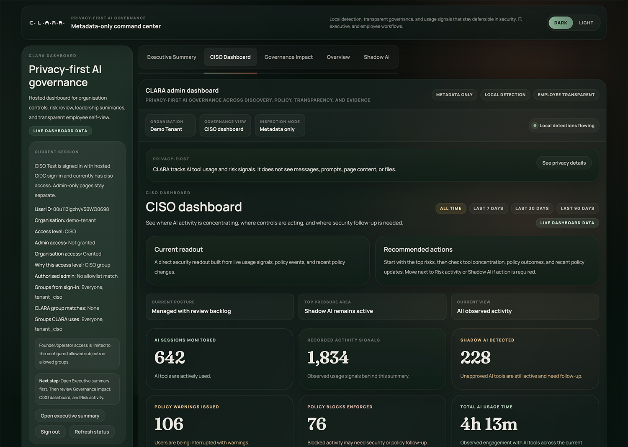
Task: Click the Local detections flowing indicator pill
Action: tap(564, 125)
